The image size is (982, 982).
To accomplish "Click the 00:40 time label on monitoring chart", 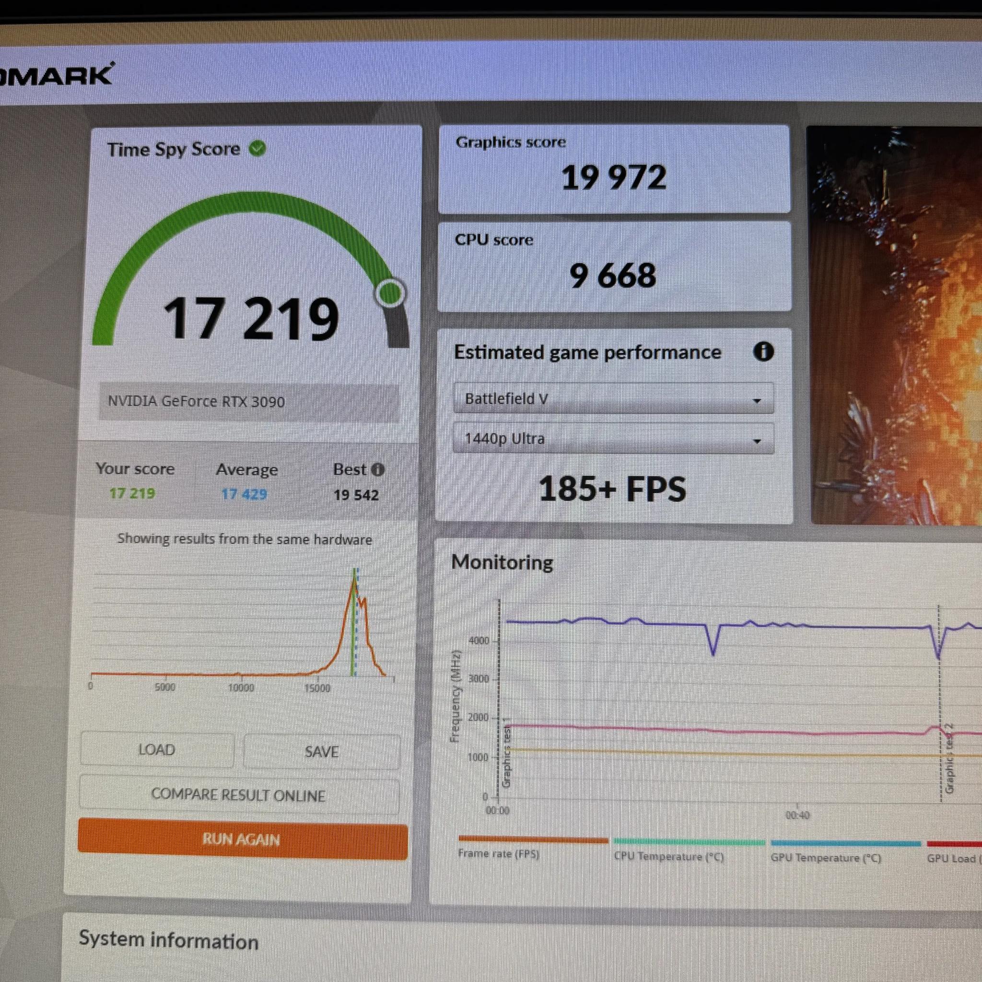I will tap(797, 815).
